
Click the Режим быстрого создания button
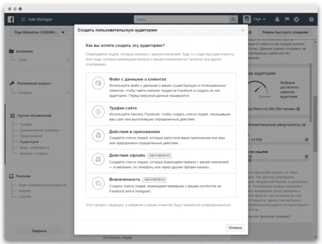click(x=285, y=32)
